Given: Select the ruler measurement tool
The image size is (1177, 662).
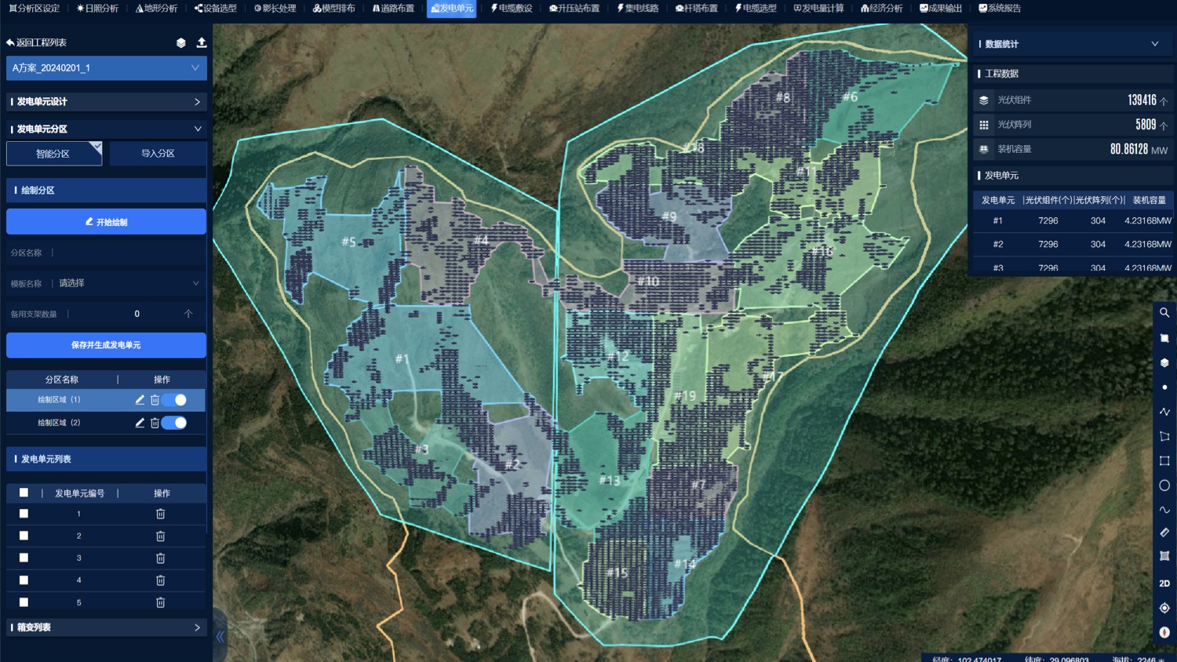Looking at the screenshot, I should [x=1164, y=532].
